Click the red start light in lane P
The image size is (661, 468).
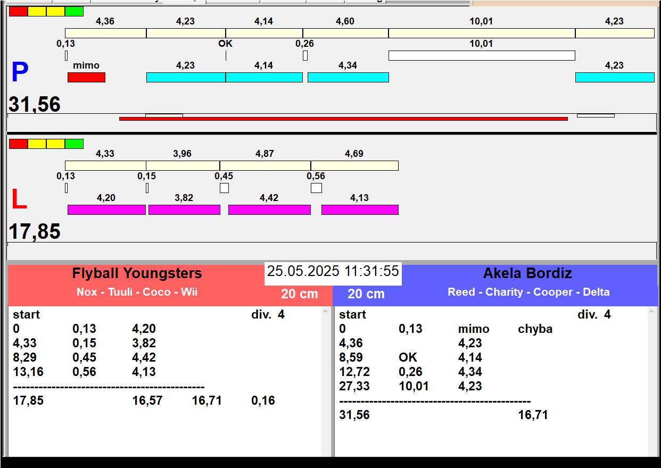18,11
